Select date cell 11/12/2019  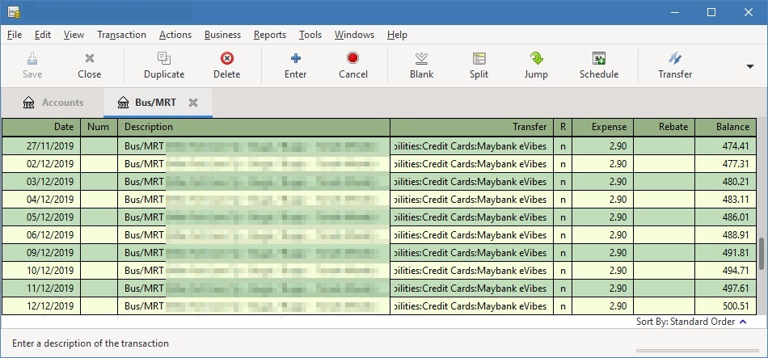point(41,288)
